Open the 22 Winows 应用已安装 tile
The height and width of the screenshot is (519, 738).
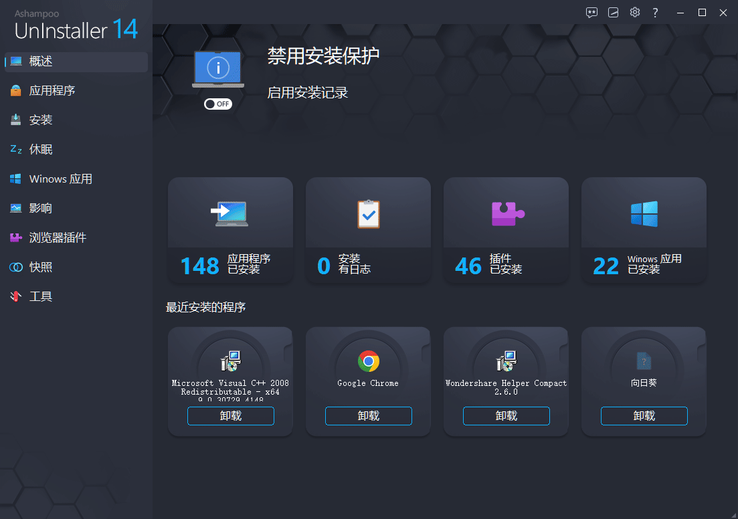click(x=644, y=230)
